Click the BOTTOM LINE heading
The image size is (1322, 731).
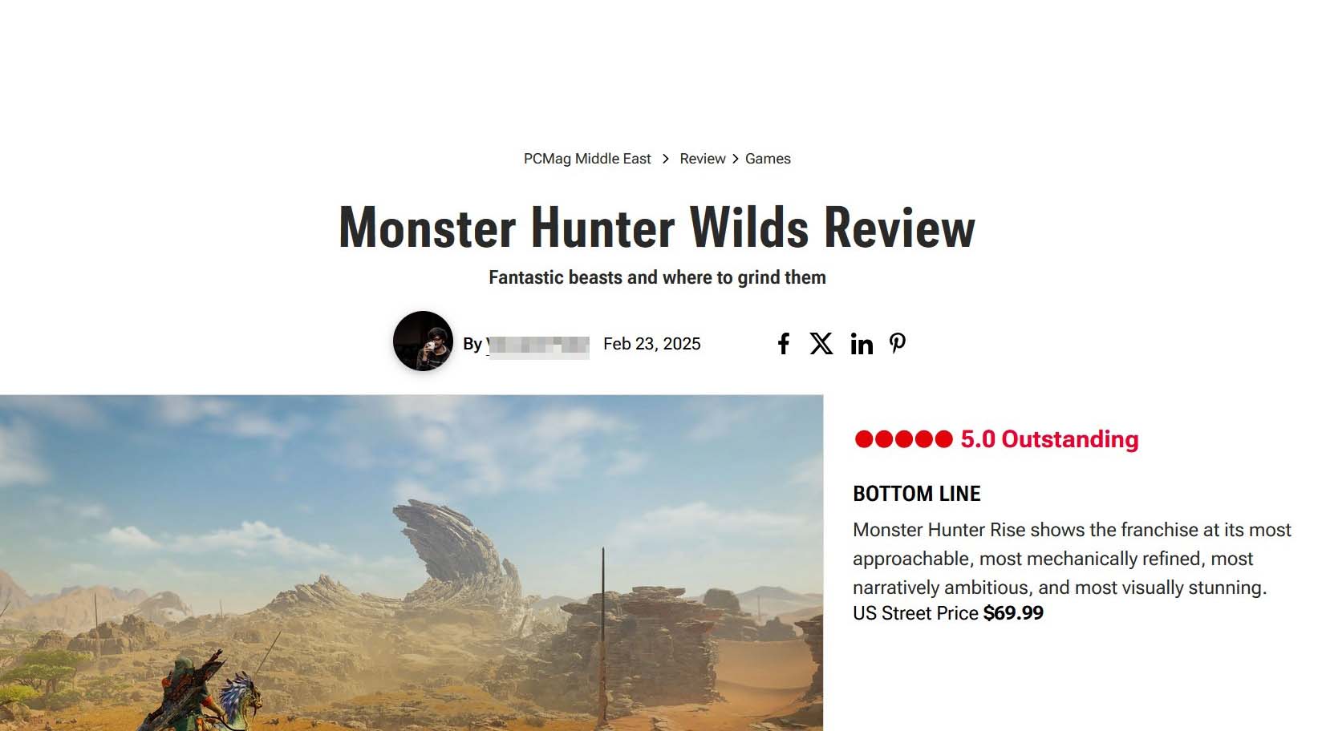click(x=917, y=494)
